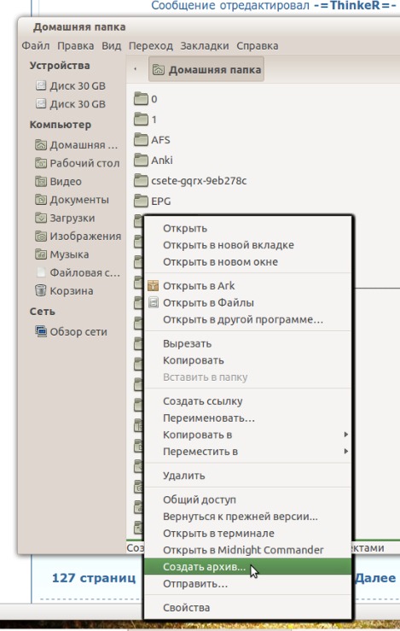Select the Anki folder icon
The width and height of the screenshot is (400, 631).
(141, 161)
